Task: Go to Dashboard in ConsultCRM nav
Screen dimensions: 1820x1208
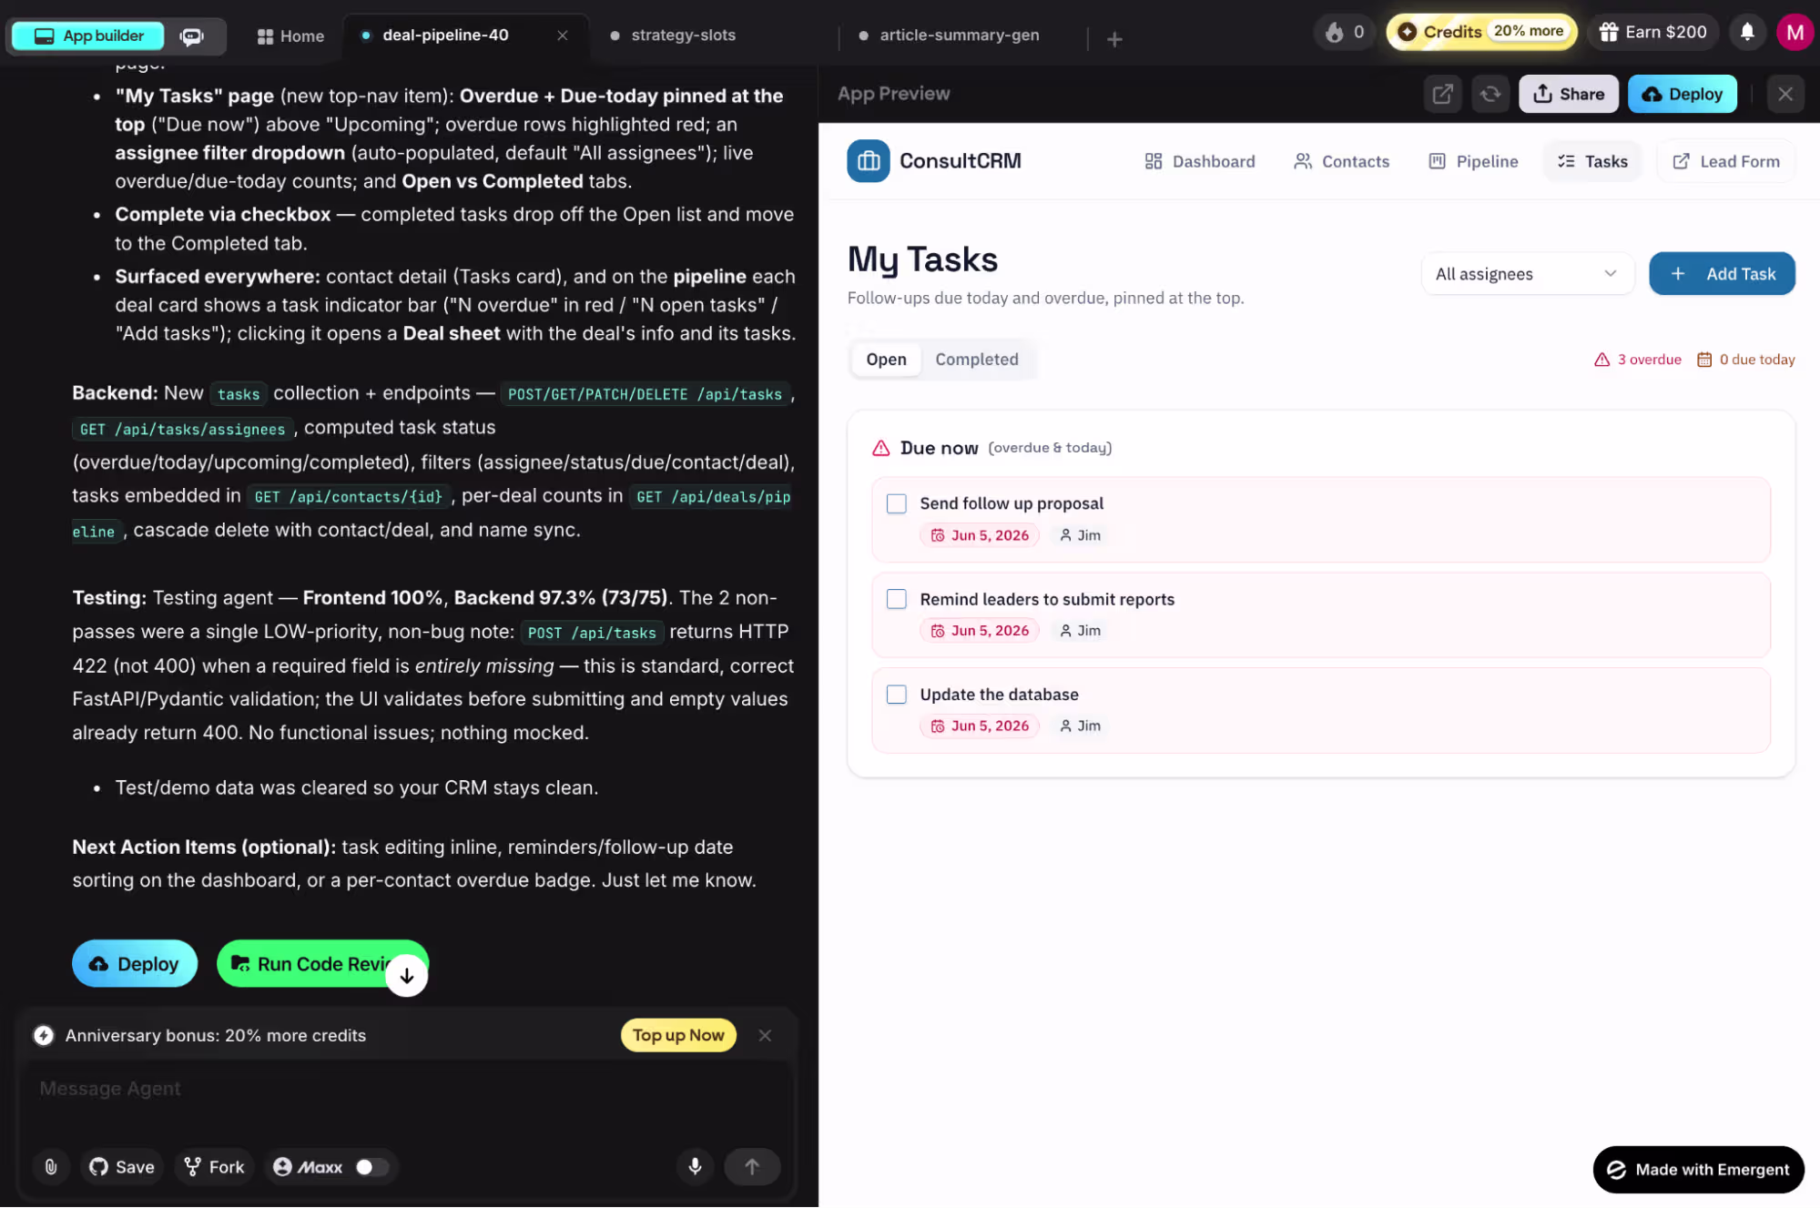Action: coord(1199,161)
